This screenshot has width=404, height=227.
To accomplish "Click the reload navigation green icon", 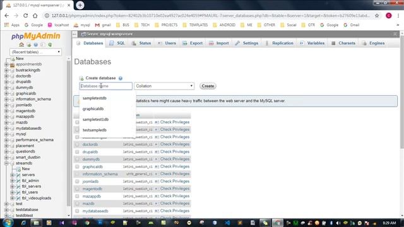I will coord(50,45).
